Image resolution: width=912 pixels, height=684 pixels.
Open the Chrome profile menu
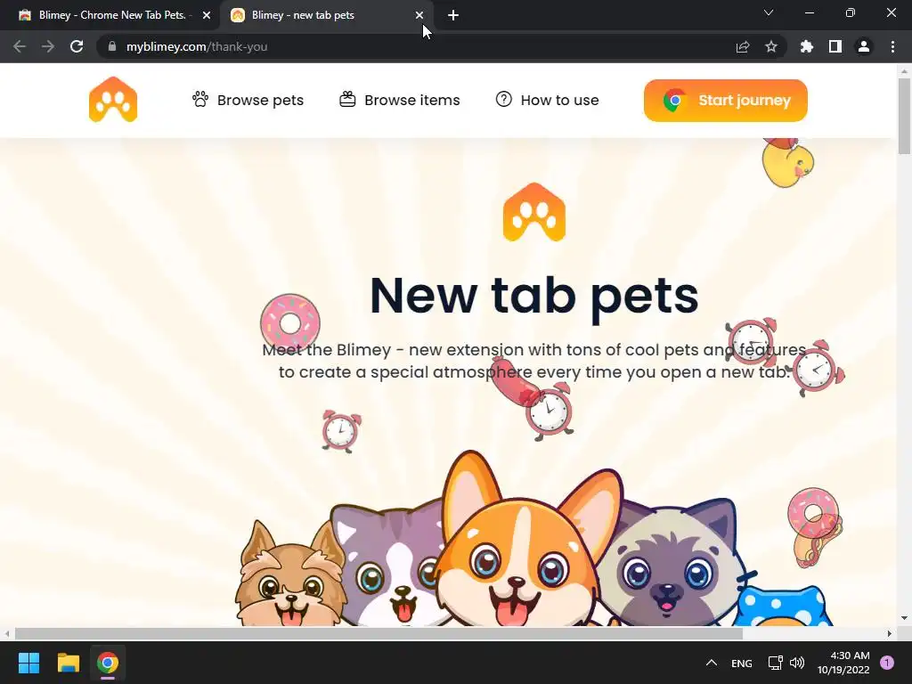(864, 46)
